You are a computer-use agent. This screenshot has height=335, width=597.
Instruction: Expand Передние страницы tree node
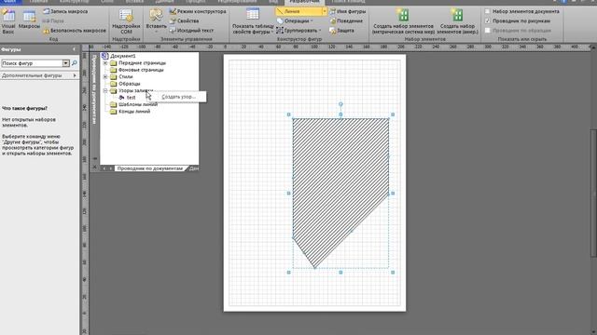click(x=105, y=63)
